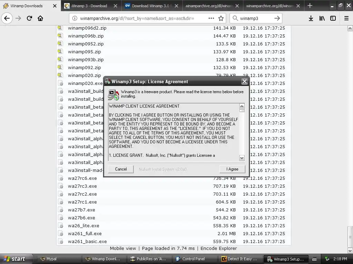Click the forward navigation arrow

[18, 18]
